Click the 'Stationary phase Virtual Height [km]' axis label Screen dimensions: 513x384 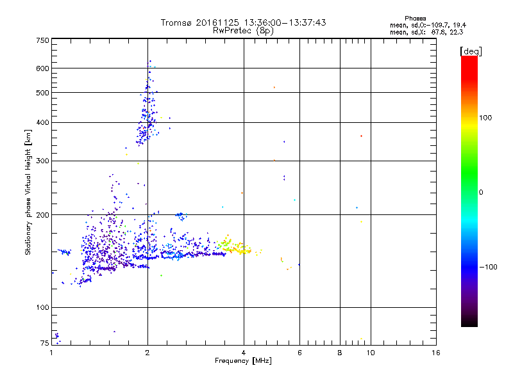[28, 193]
